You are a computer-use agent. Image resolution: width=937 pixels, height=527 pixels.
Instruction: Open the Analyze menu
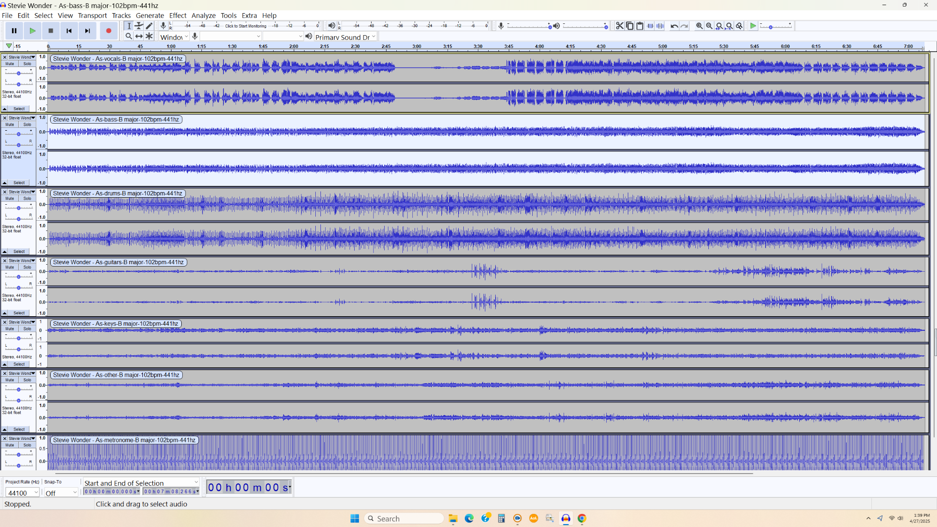[203, 15]
